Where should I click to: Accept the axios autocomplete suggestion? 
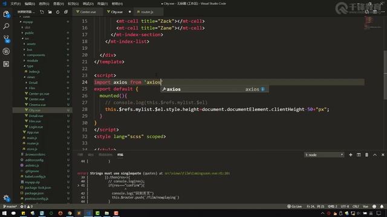click(x=214, y=89)
